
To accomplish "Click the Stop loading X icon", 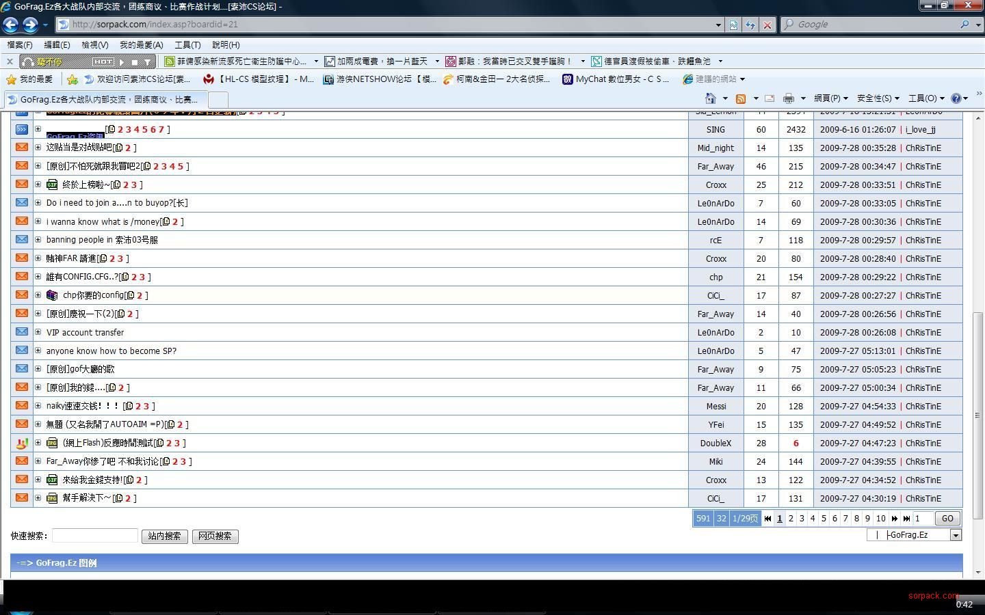I will (x=767, y=25).
